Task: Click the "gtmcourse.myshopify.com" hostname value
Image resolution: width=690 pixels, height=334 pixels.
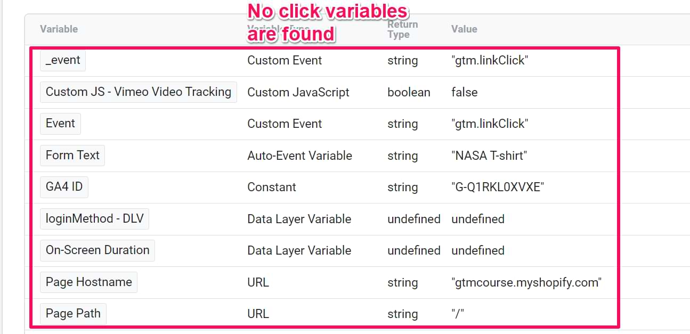Action: click(x=526, y=282)
